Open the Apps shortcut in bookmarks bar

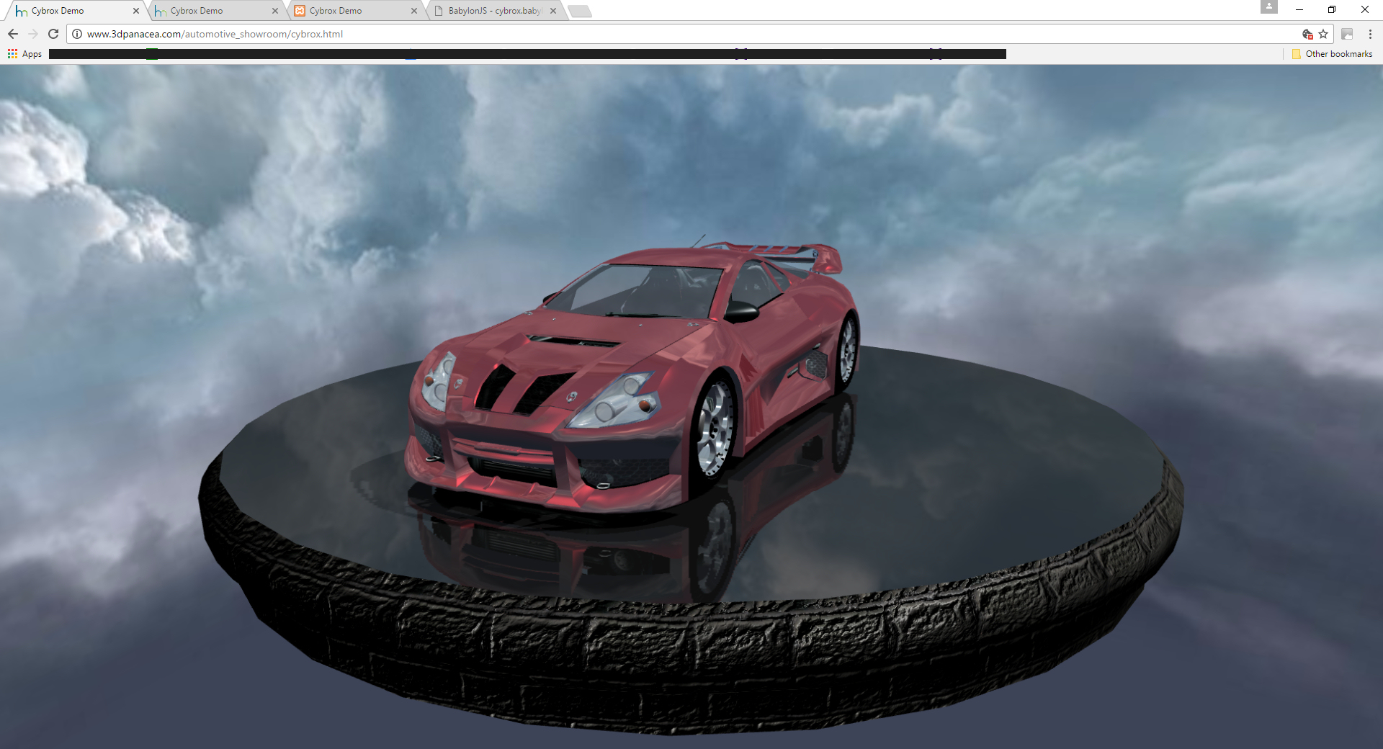coord(24,54)
